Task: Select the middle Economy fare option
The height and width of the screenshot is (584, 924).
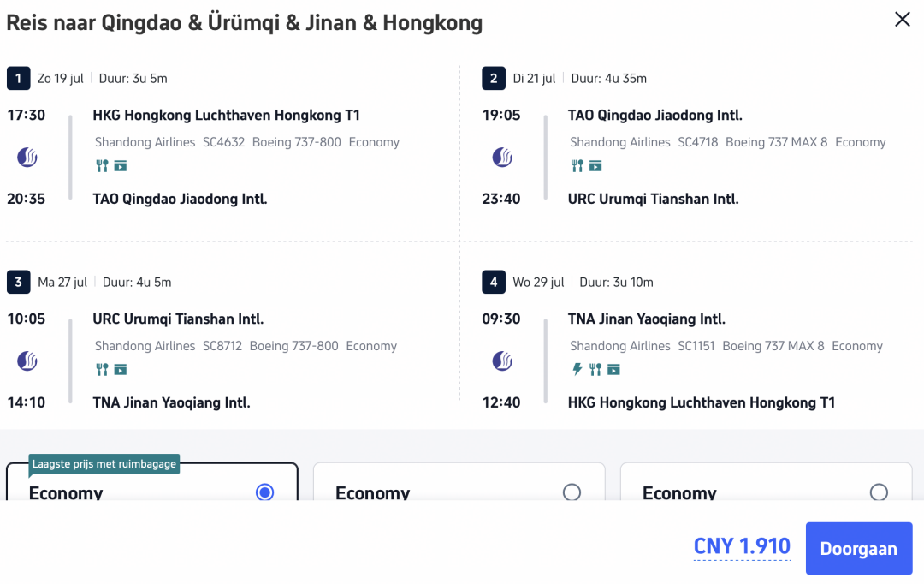Action: pos(572,492)
